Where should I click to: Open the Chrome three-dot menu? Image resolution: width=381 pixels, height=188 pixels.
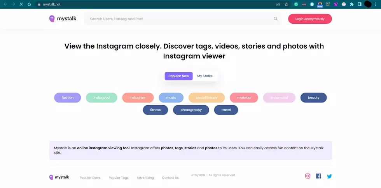(x=376, y=4)
